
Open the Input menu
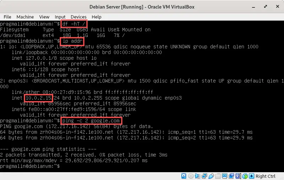coord(60,17)
